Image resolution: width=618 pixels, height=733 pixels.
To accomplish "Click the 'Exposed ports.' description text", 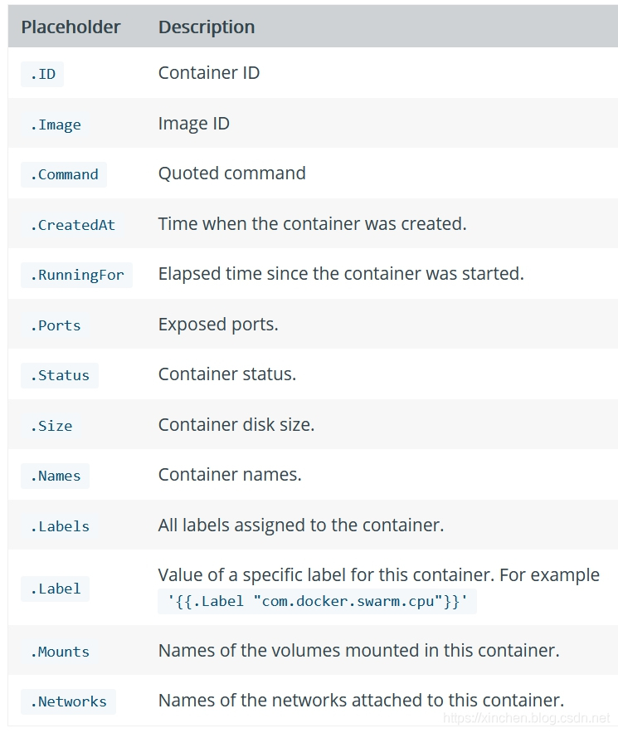I will pyautogui.click(x=218, y=325).
